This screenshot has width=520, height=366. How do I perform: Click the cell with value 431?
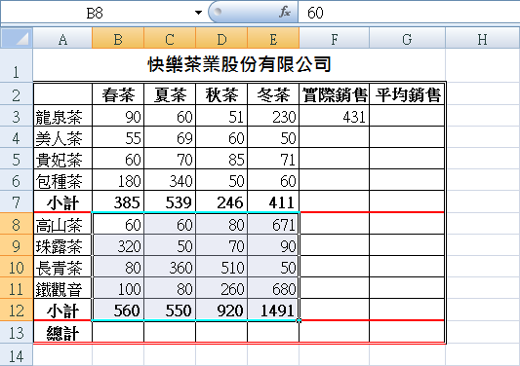pyautogui.click(x=335, y=116)
